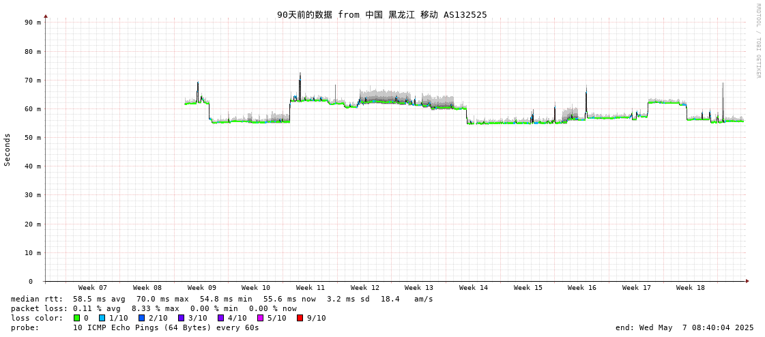Click the 60 m y-axis label
The width and height of the screenshot is (765, 337).
tap(32, 108)
